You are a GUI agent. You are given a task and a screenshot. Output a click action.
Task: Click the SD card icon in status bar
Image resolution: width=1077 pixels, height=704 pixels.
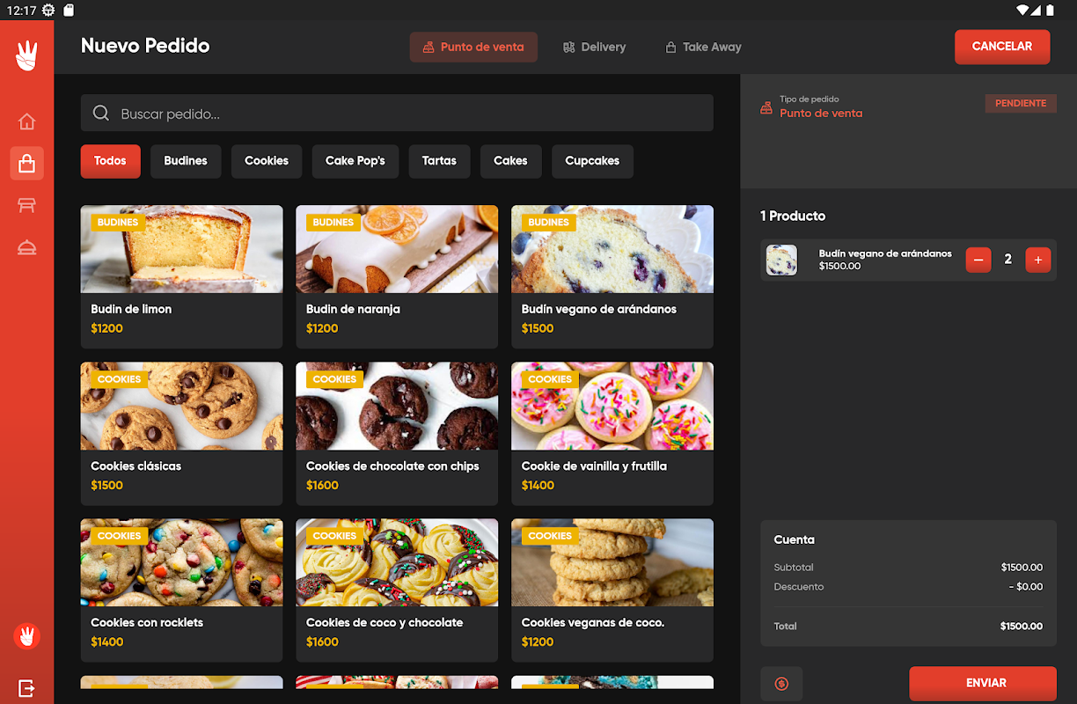coord(69,11)
